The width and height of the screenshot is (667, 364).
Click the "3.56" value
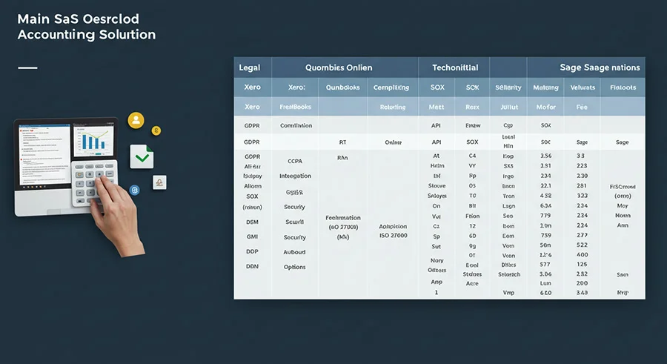click(545, 156)
